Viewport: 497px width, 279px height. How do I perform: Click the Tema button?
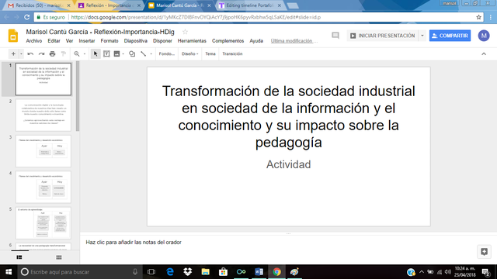(210, 53)
